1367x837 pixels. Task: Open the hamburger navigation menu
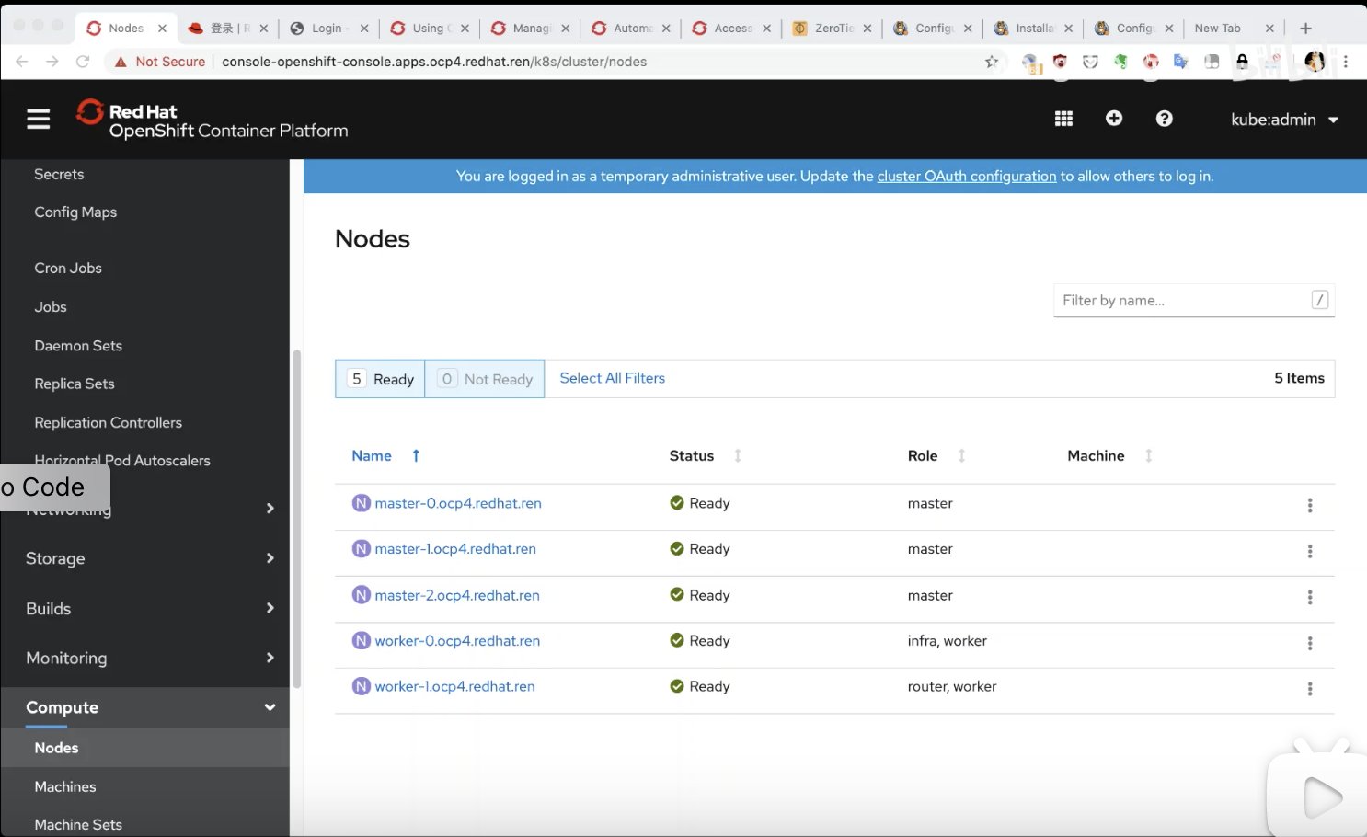[x=38, y=120]
